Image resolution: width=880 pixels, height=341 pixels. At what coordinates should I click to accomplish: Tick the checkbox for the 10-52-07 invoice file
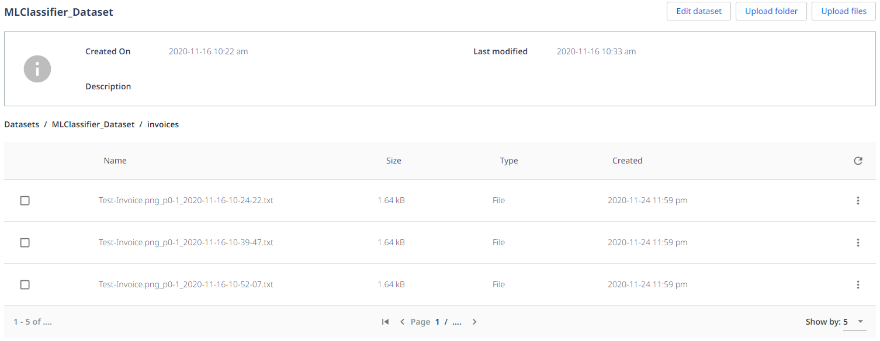click(x=25, y=284)
